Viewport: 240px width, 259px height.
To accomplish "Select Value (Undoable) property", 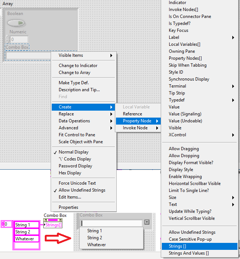I will [199, 121].
